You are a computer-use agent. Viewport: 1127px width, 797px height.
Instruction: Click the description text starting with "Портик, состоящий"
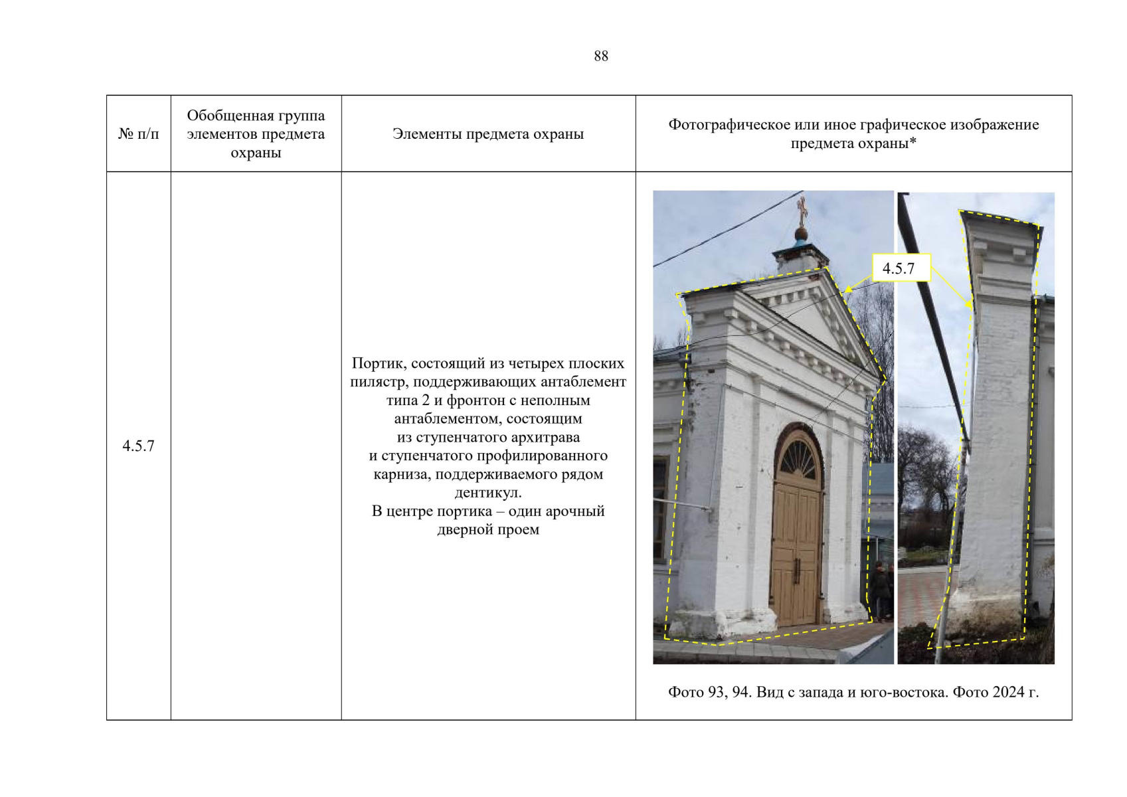488,364
